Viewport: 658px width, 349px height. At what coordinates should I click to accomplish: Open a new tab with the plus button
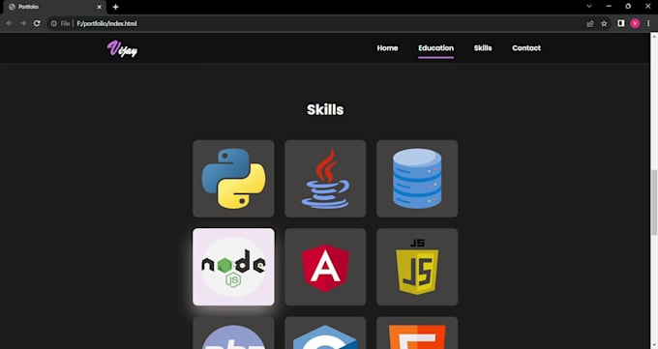[x=115, y=7]
